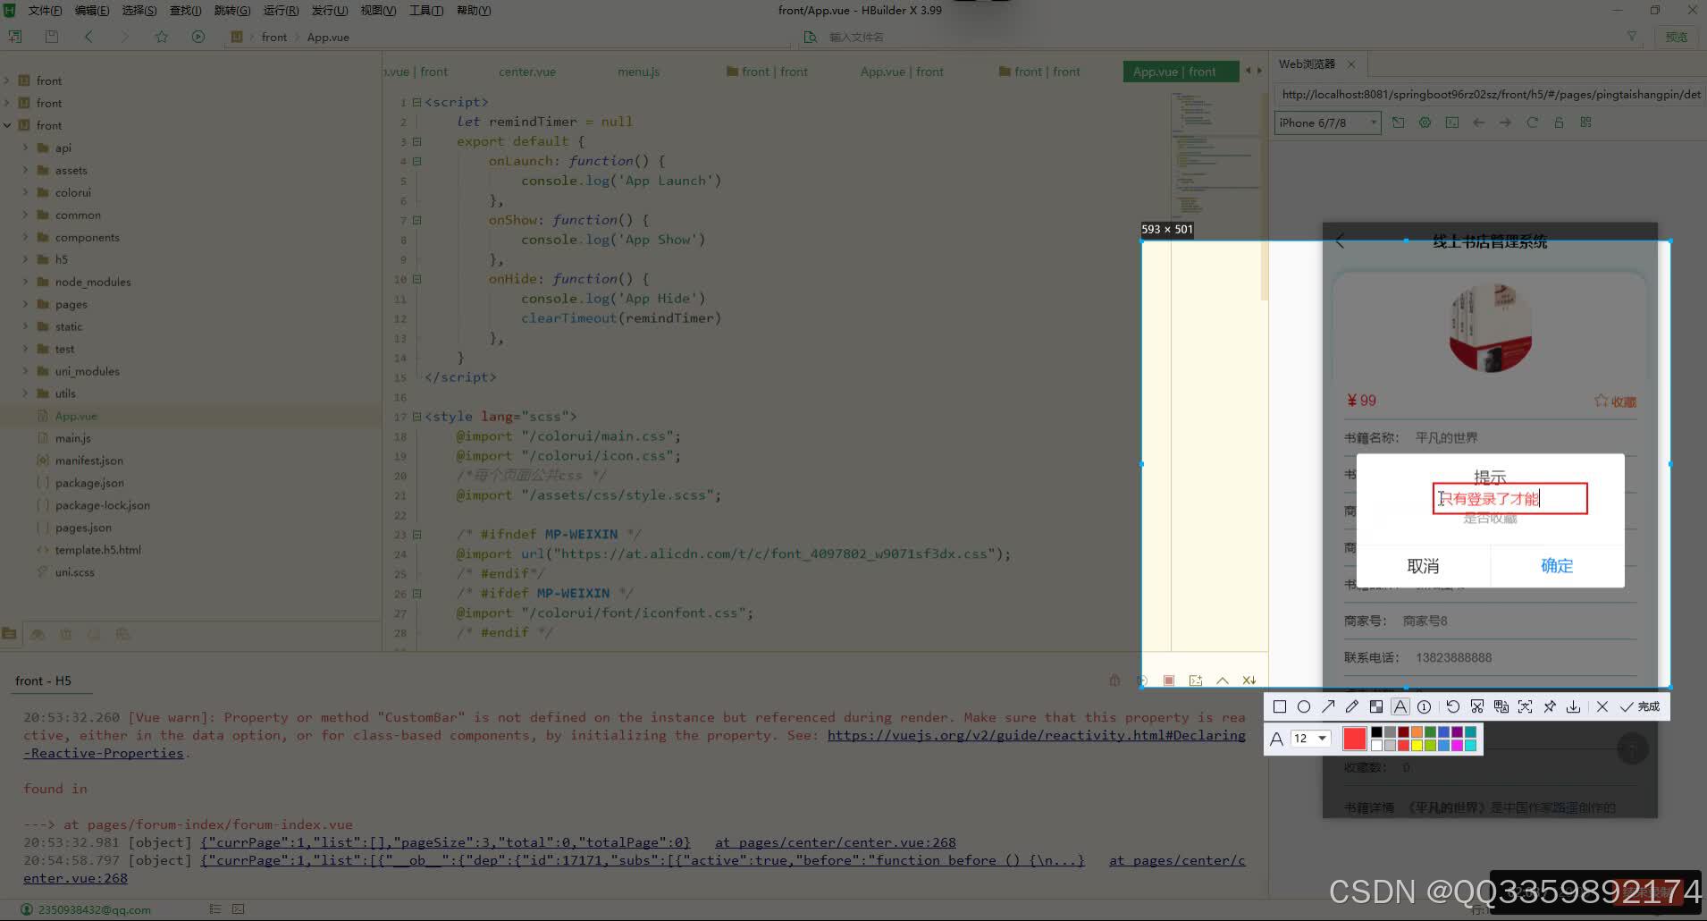Click the save icon in the HBuilder toolbar
Viewport: 1707px width, 921px height.
52,37
